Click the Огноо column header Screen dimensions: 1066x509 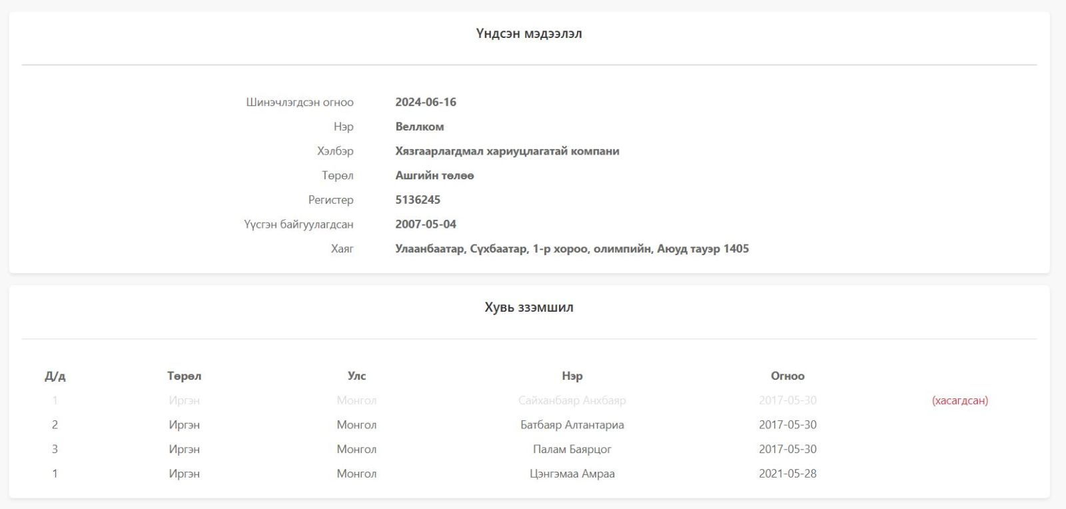pos(787,376)
